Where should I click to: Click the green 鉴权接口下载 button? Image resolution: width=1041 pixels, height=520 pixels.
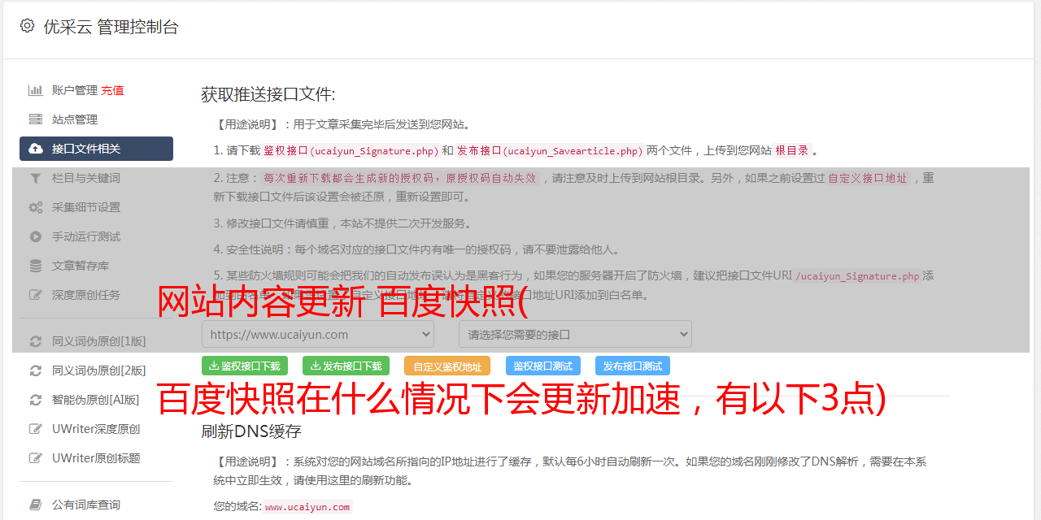point(244,366)
